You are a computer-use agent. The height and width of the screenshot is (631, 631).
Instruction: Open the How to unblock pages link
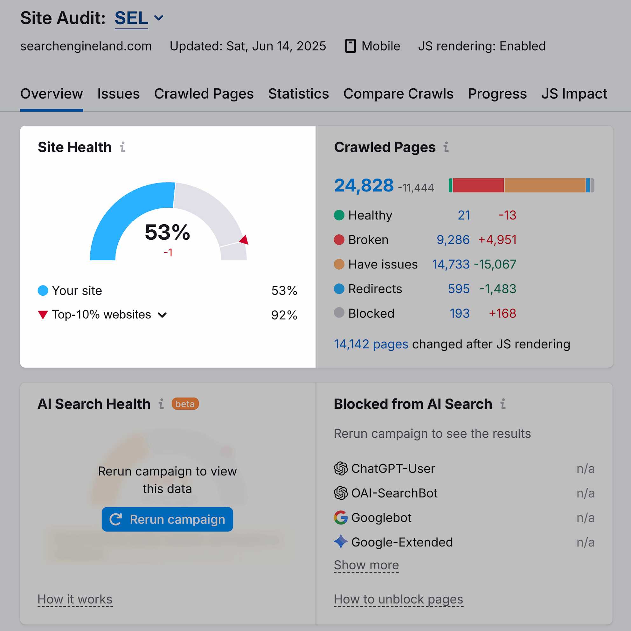(x=398, y=599)
